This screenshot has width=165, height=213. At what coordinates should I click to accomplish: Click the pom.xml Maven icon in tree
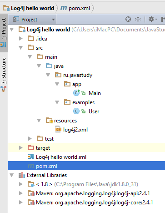coord(31,166)
